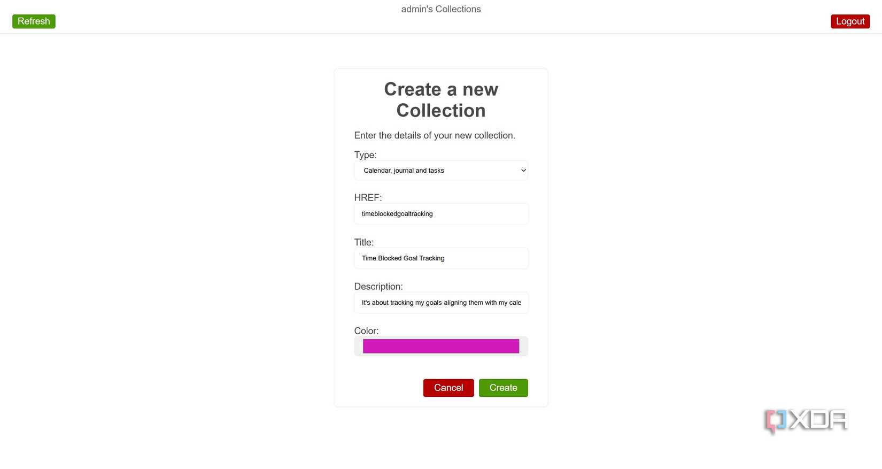Open the Type dropdown showing Calendar, journal and tasks
Viewport: 882px width, 469px height.
(x=433, y=171)
